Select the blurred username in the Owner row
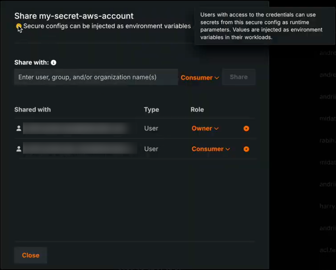This screenshot has height=270, width=336. (x=76, y=129)
